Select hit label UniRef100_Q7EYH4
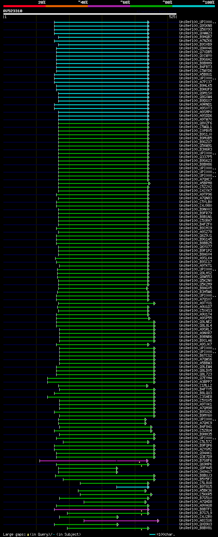This screenshot has height=537, width=218. pos(196,378)
